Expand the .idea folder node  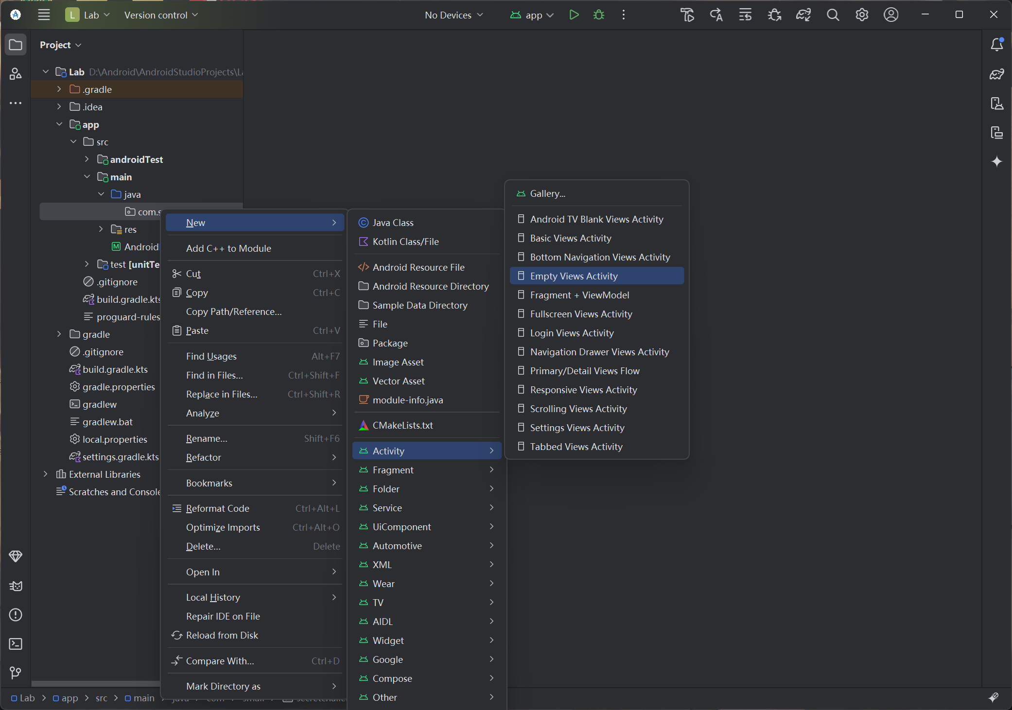[59, 106]
